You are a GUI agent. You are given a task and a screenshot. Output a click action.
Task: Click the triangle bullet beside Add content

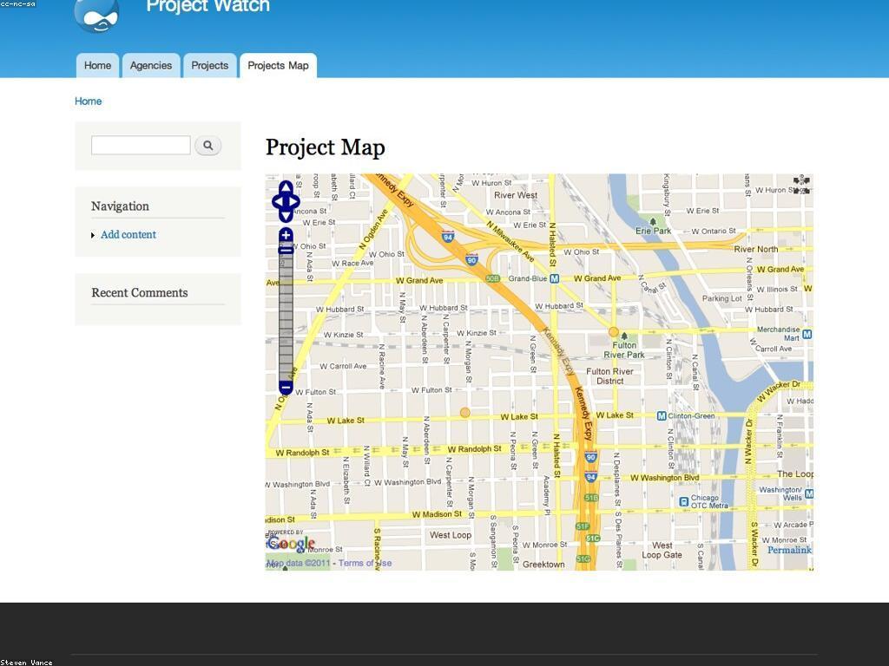(93, 235)
